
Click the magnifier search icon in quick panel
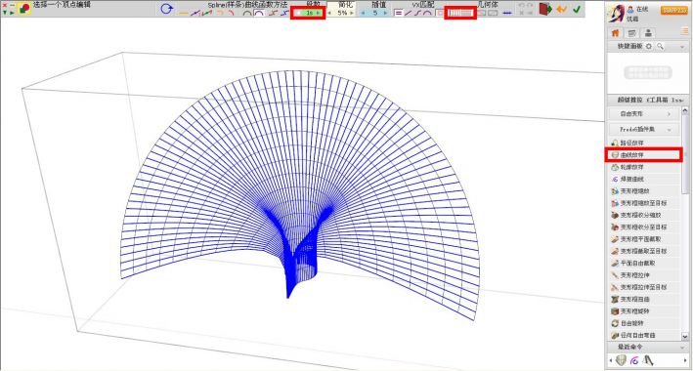pos(661,47)
